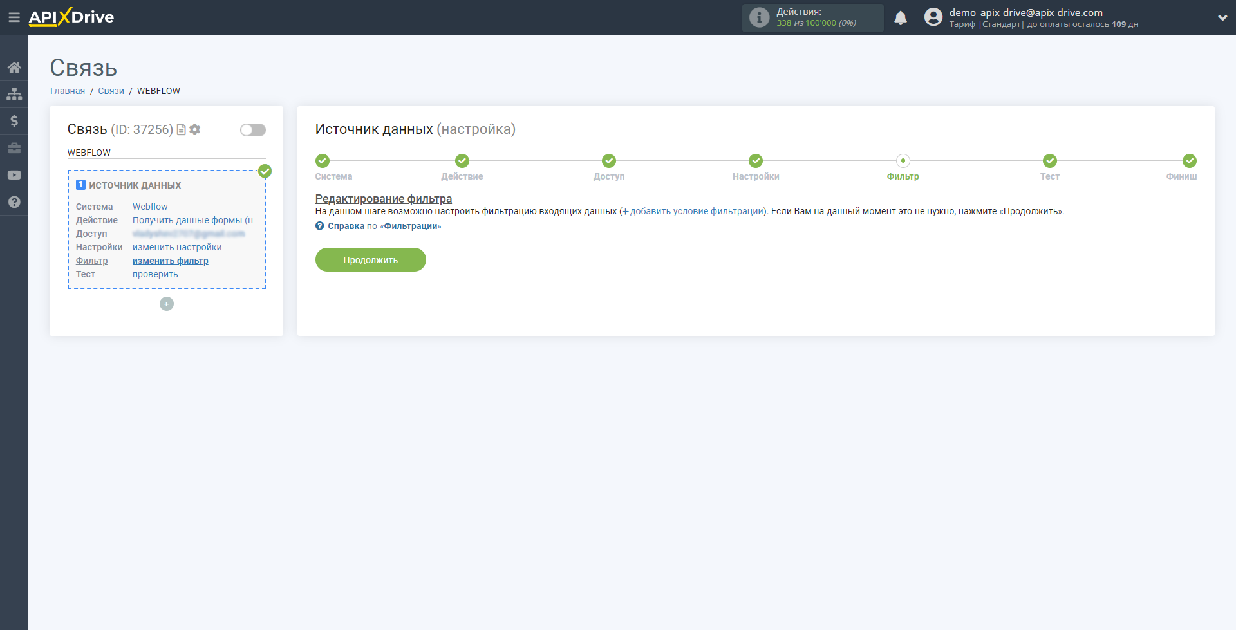Click the document copy icon near connection ID
1236x630 pixels.
point(182,129)
